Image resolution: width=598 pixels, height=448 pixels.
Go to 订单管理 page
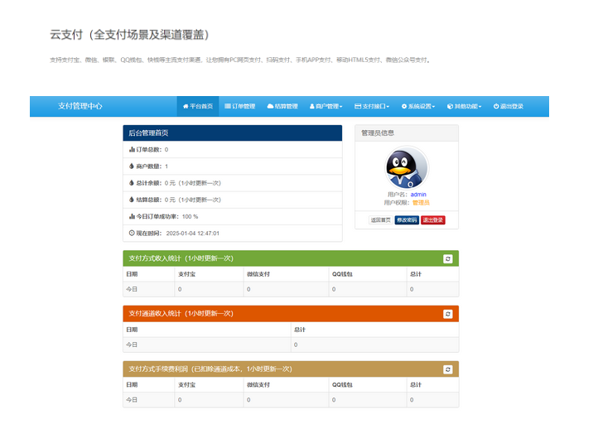click(x=240, y=106)
